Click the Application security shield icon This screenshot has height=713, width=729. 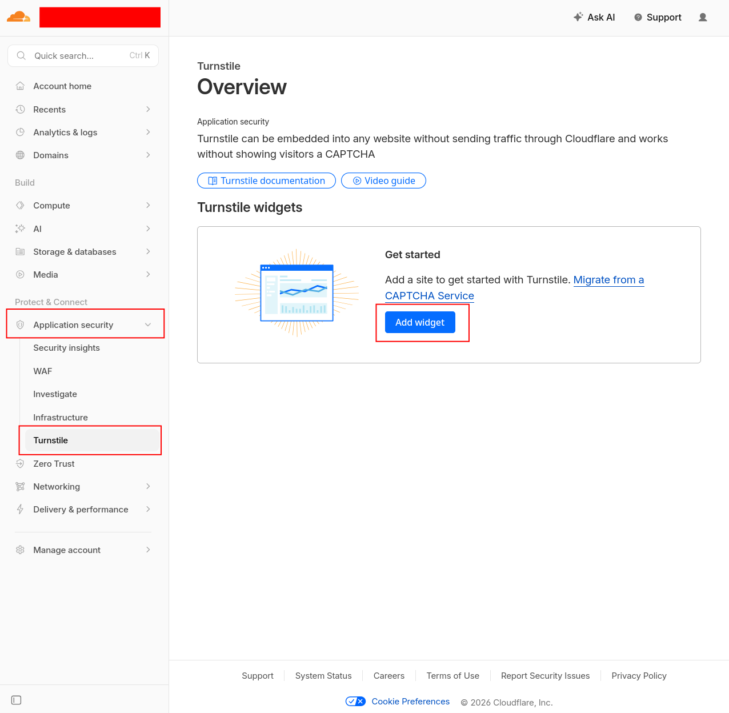click(20, 325)
